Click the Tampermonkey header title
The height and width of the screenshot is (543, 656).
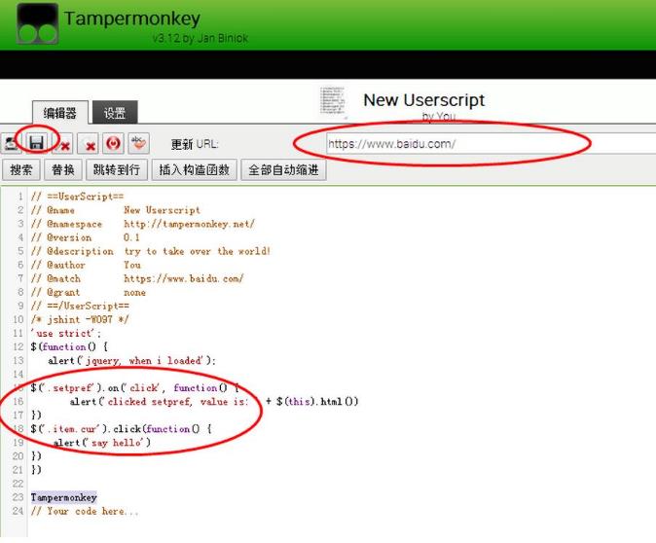(x=131, y=18)
